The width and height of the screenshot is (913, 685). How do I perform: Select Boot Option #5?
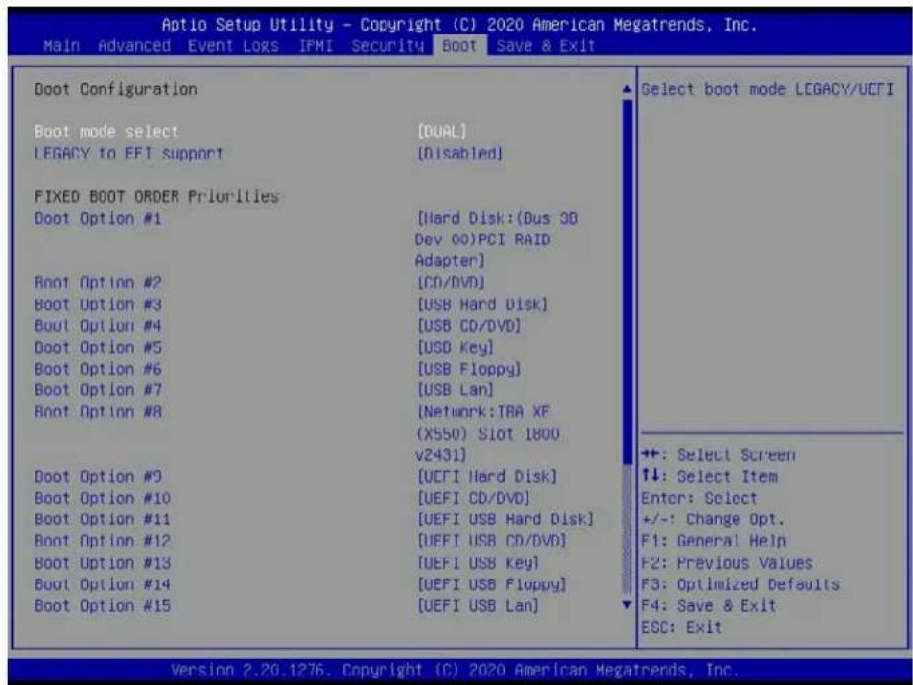(98, 348)
